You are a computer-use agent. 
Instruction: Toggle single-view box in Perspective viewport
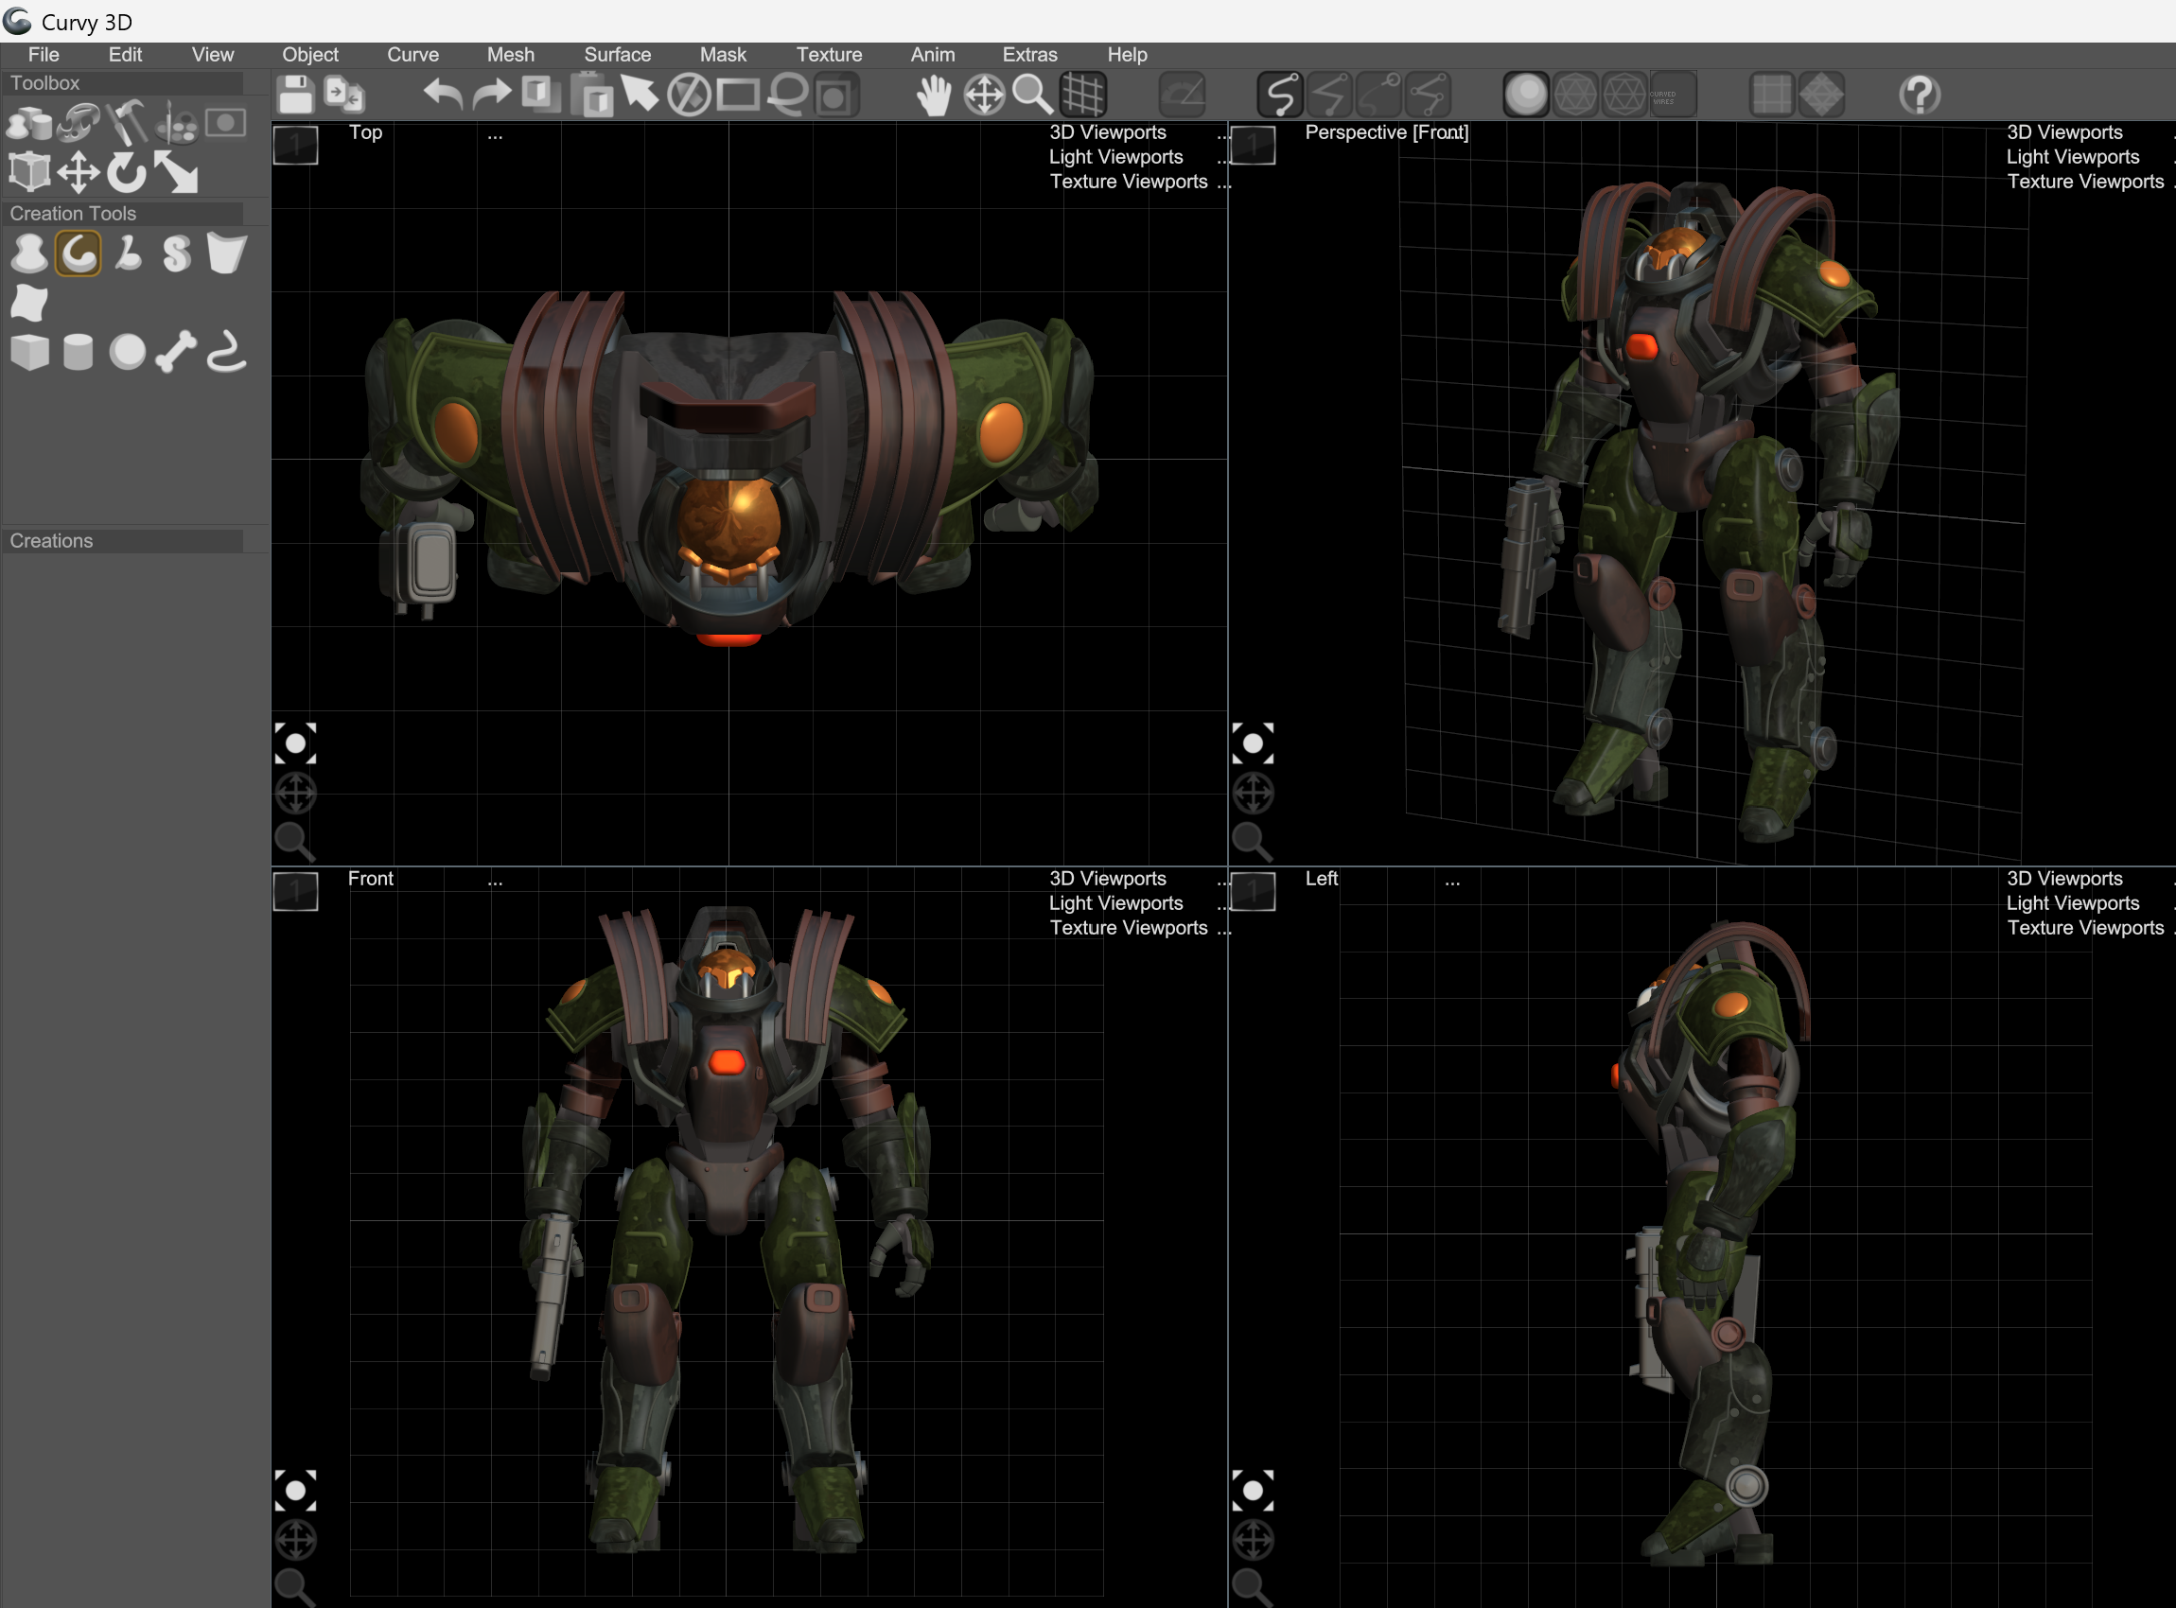(1253, 145)
